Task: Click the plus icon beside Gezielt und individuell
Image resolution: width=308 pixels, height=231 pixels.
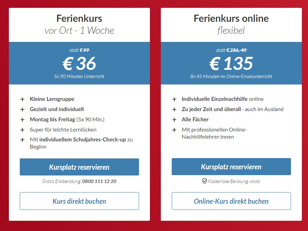Action: tap(22, 109)
